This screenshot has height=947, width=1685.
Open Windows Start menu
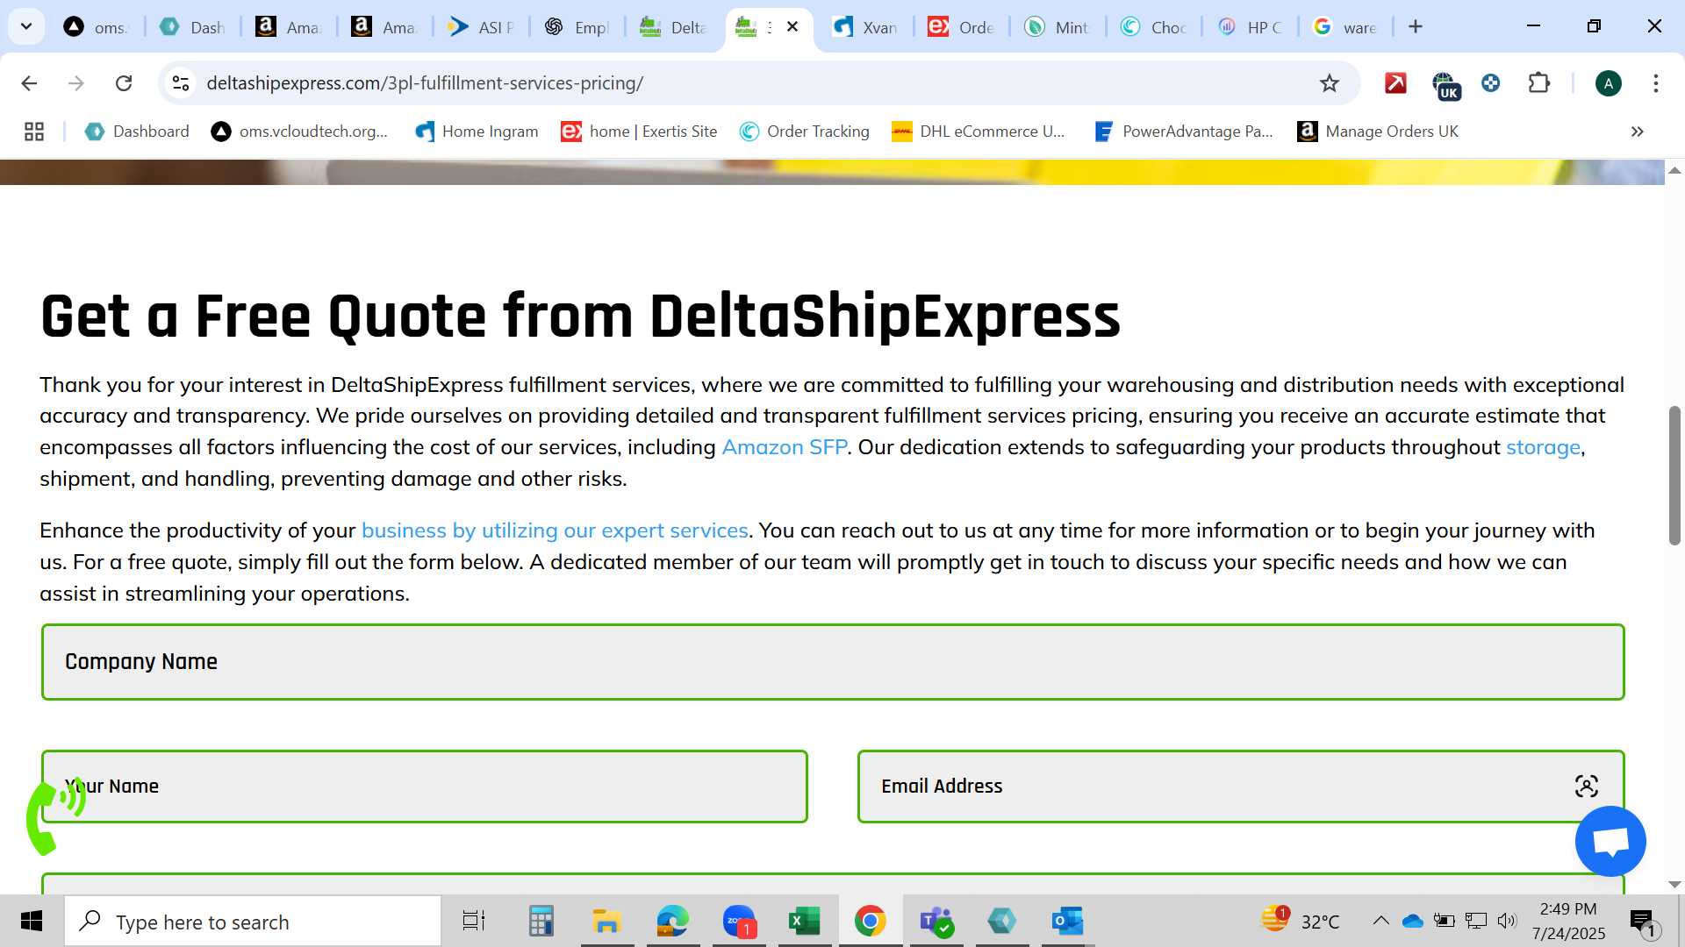[x=32, y=922]
